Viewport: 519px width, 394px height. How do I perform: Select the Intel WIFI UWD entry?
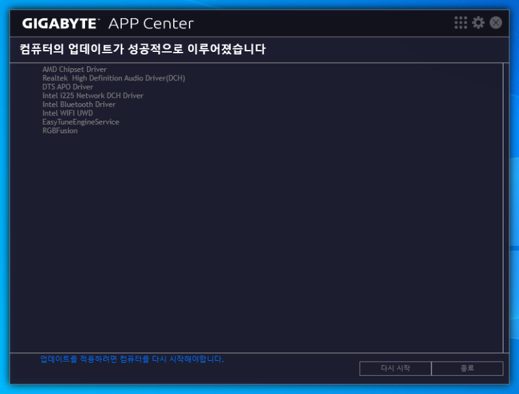(x=68, y=113)
